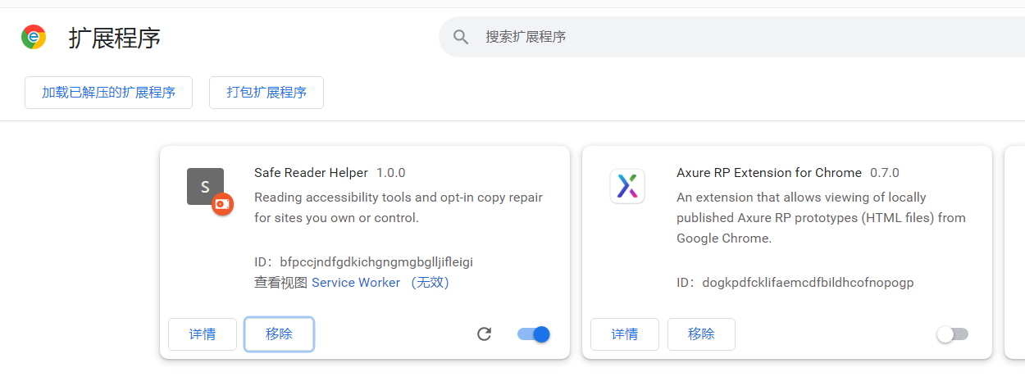The width and height of the screenshot is (1025, 377).
Task: Click the Axure RP extension description text
Action: [x=821, y=218]
